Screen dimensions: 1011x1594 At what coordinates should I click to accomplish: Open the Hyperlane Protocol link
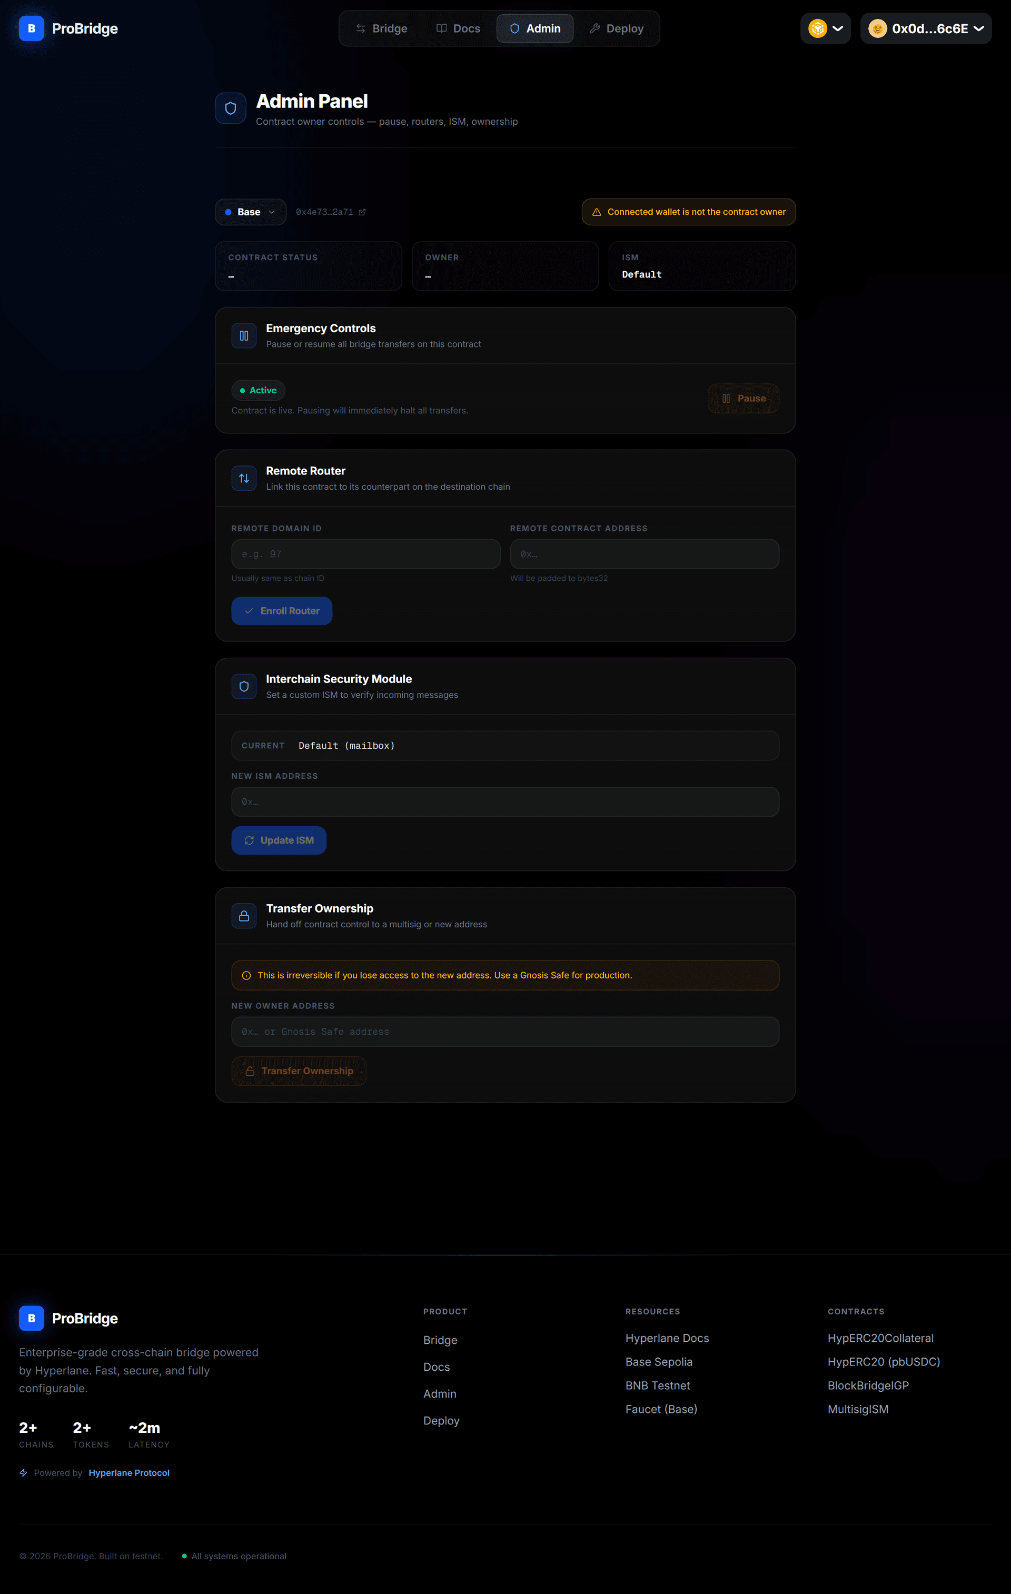129,1472
